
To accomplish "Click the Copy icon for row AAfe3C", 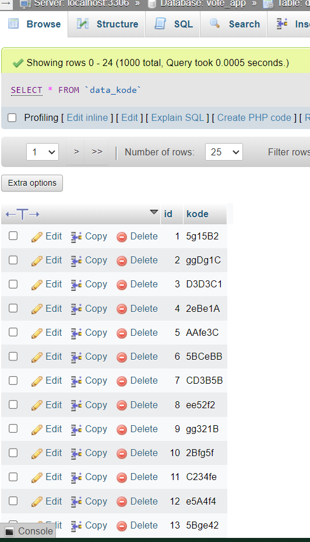I will (x=76, y=333).
